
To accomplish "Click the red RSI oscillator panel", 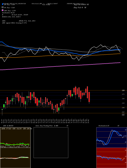I will [x=112, y=158].
